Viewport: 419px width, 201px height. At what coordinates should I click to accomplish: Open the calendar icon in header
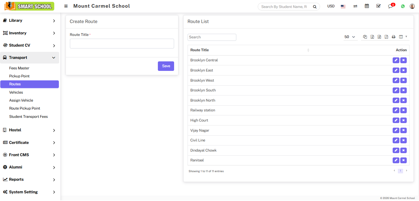pyautogui.click(x=367, y=6)
